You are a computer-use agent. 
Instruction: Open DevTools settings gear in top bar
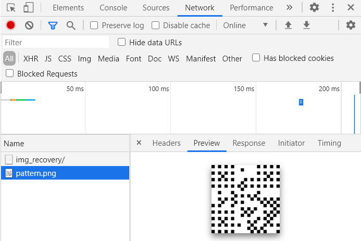click(x=314, y=8)
